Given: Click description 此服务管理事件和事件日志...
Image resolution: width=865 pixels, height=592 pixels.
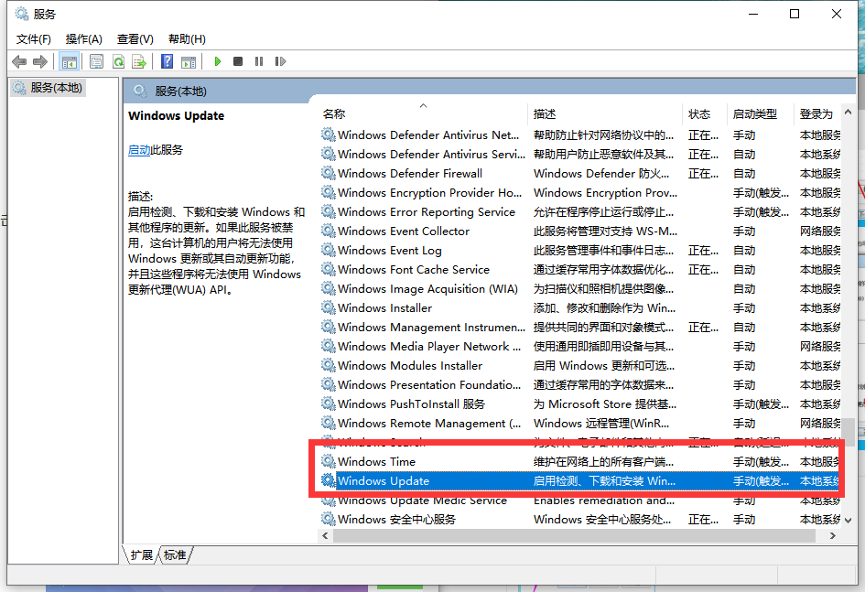Looking at the screenshot, I should pyautogui.click(x=603, y=250).
